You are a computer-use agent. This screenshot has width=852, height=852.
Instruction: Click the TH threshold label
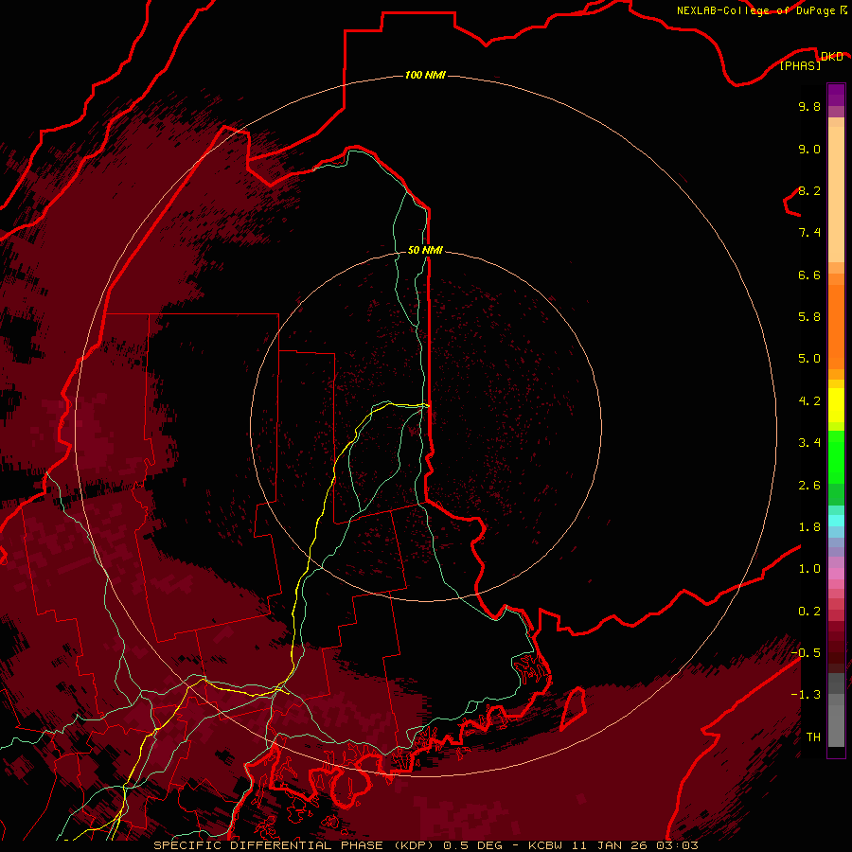click(x=813, y=737)
